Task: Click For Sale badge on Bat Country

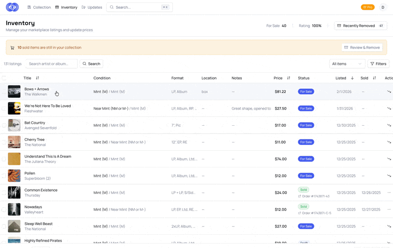Action: (306, 125)
